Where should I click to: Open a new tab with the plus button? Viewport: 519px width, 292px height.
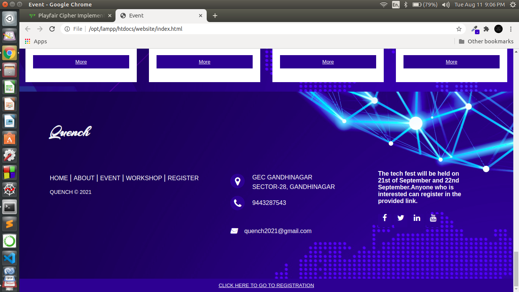click(x=215, y=16)
